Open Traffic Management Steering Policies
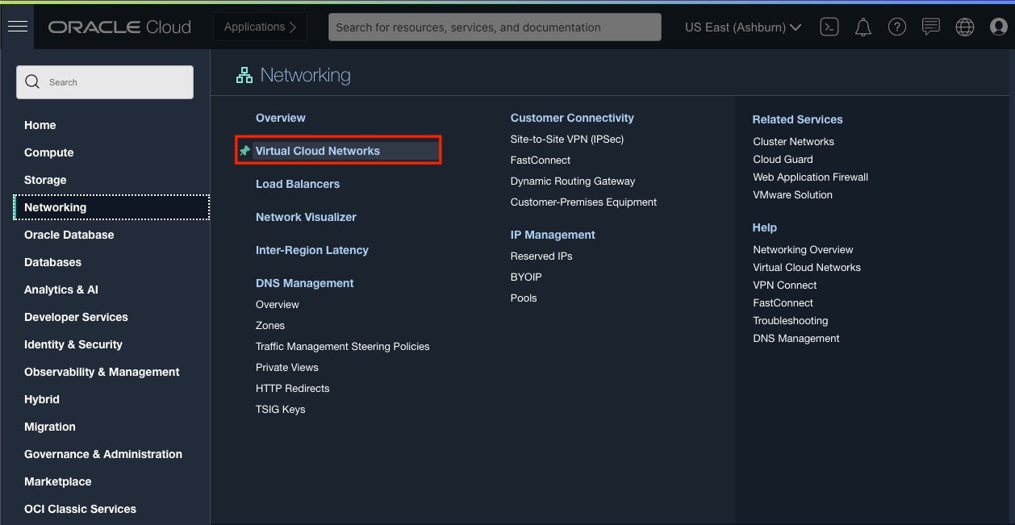 coord(343,346)
